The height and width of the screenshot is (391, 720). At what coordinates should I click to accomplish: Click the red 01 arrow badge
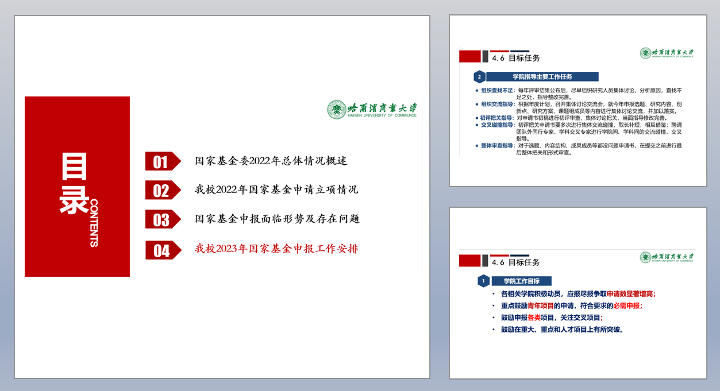tap(162, 161)
